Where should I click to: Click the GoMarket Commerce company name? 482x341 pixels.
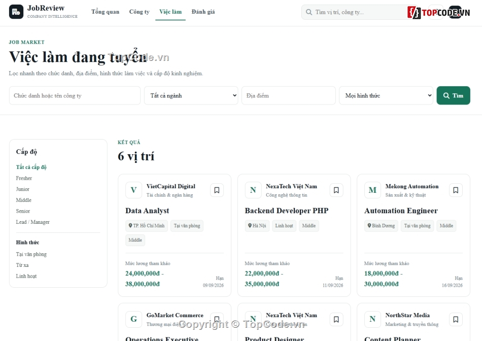coord(175,315)
